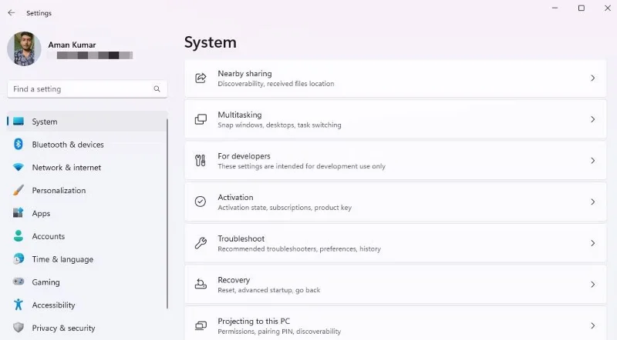Maximize the Settings window
The height and width of the screenshot is (340, 617).
582,8
